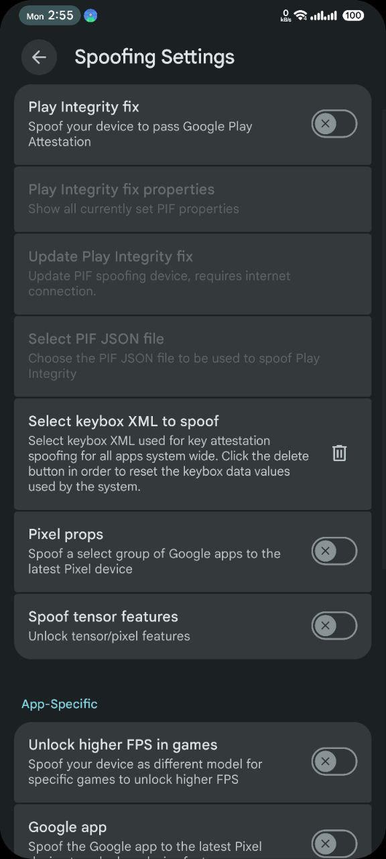The image size is (386, 859).
Task: Tap the cellular signal bars icon
Action: pos(324,15)
